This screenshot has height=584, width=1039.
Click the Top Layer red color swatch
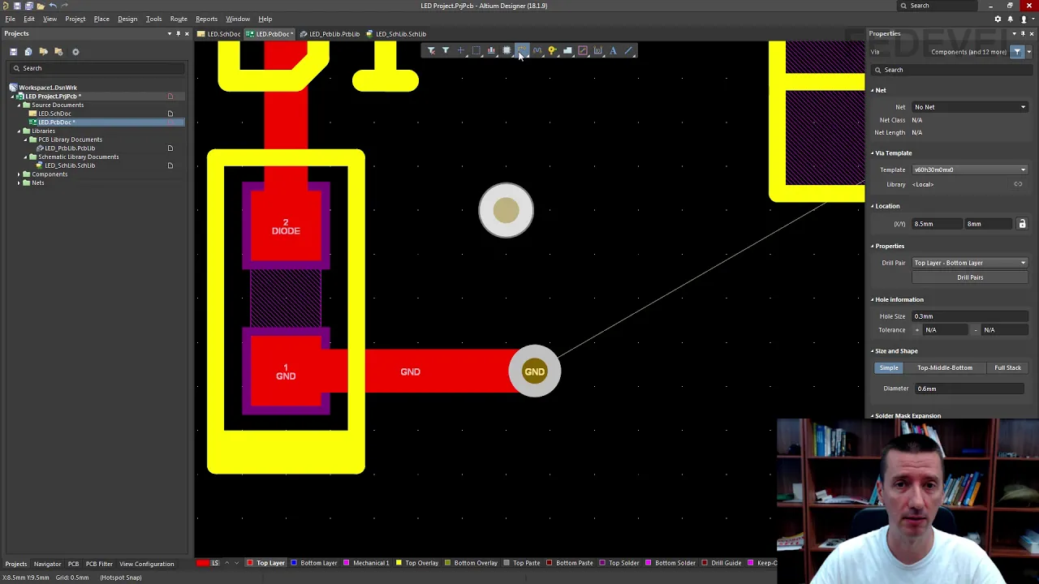click(250, 563)
